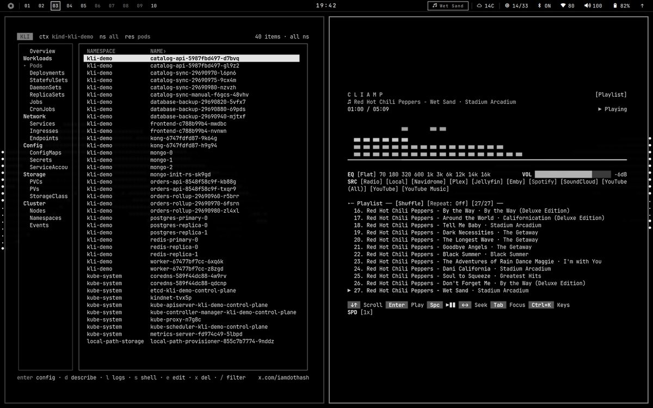Click the hexagon launcher icon in top bar

coord(11,5)
